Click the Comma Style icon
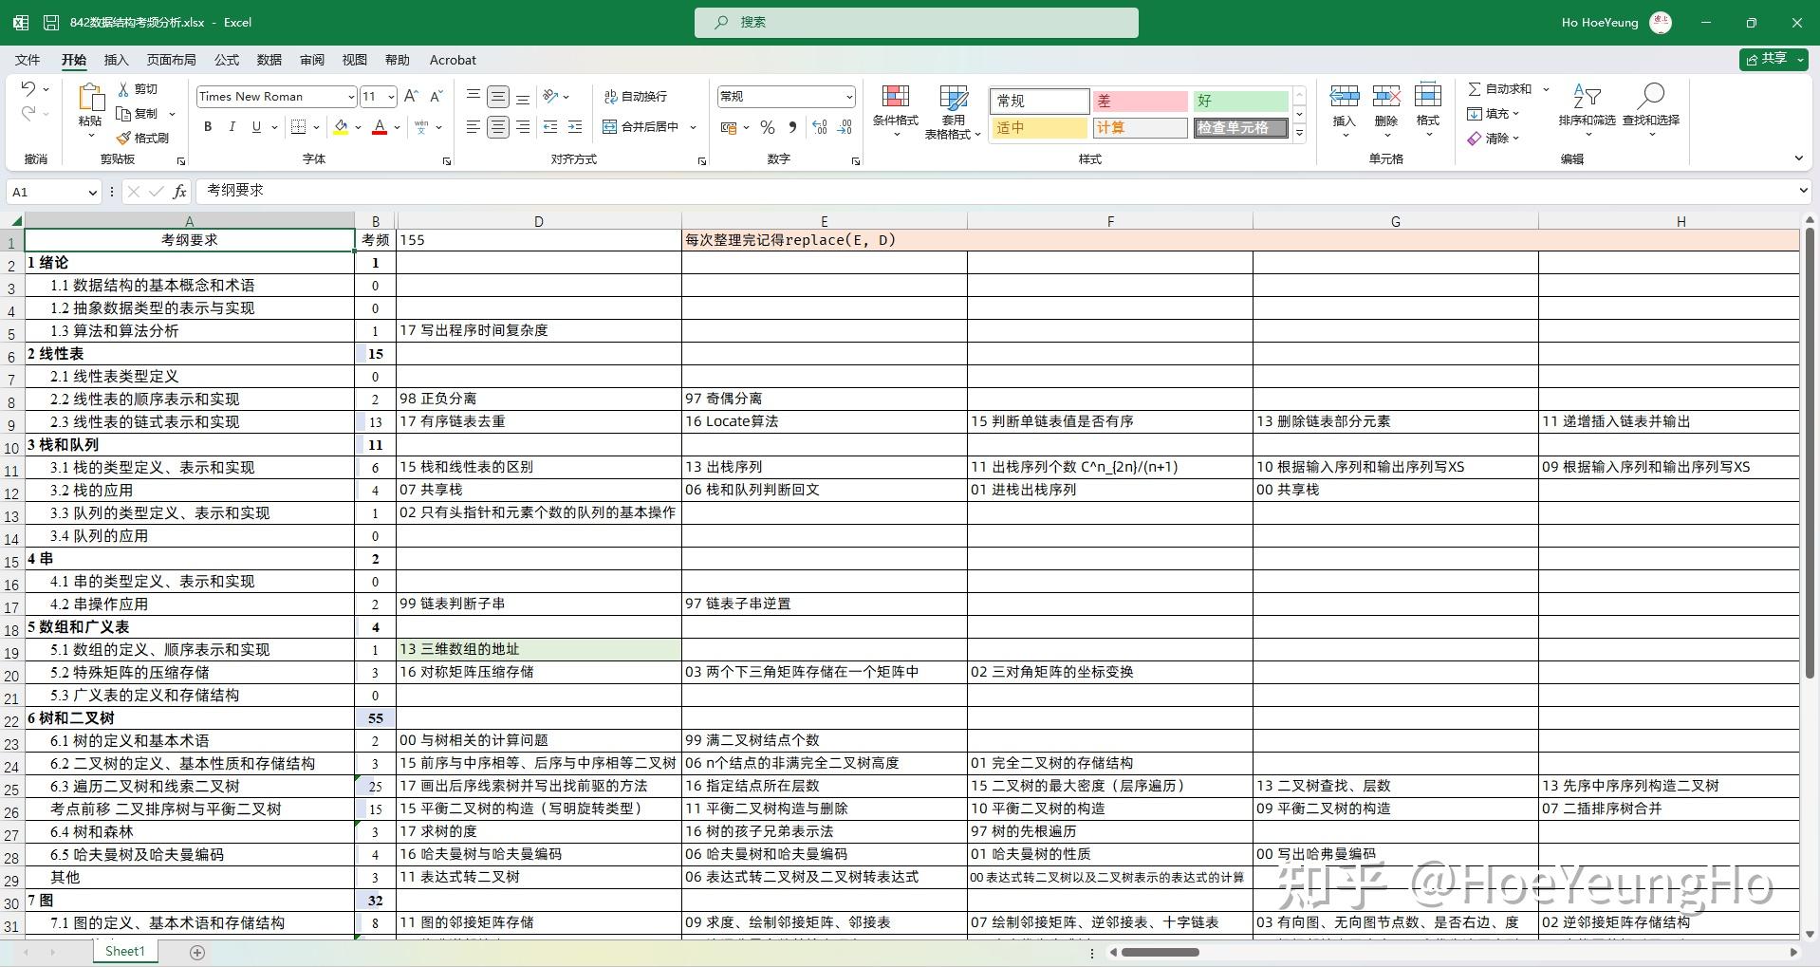 (x=792, y=127)
